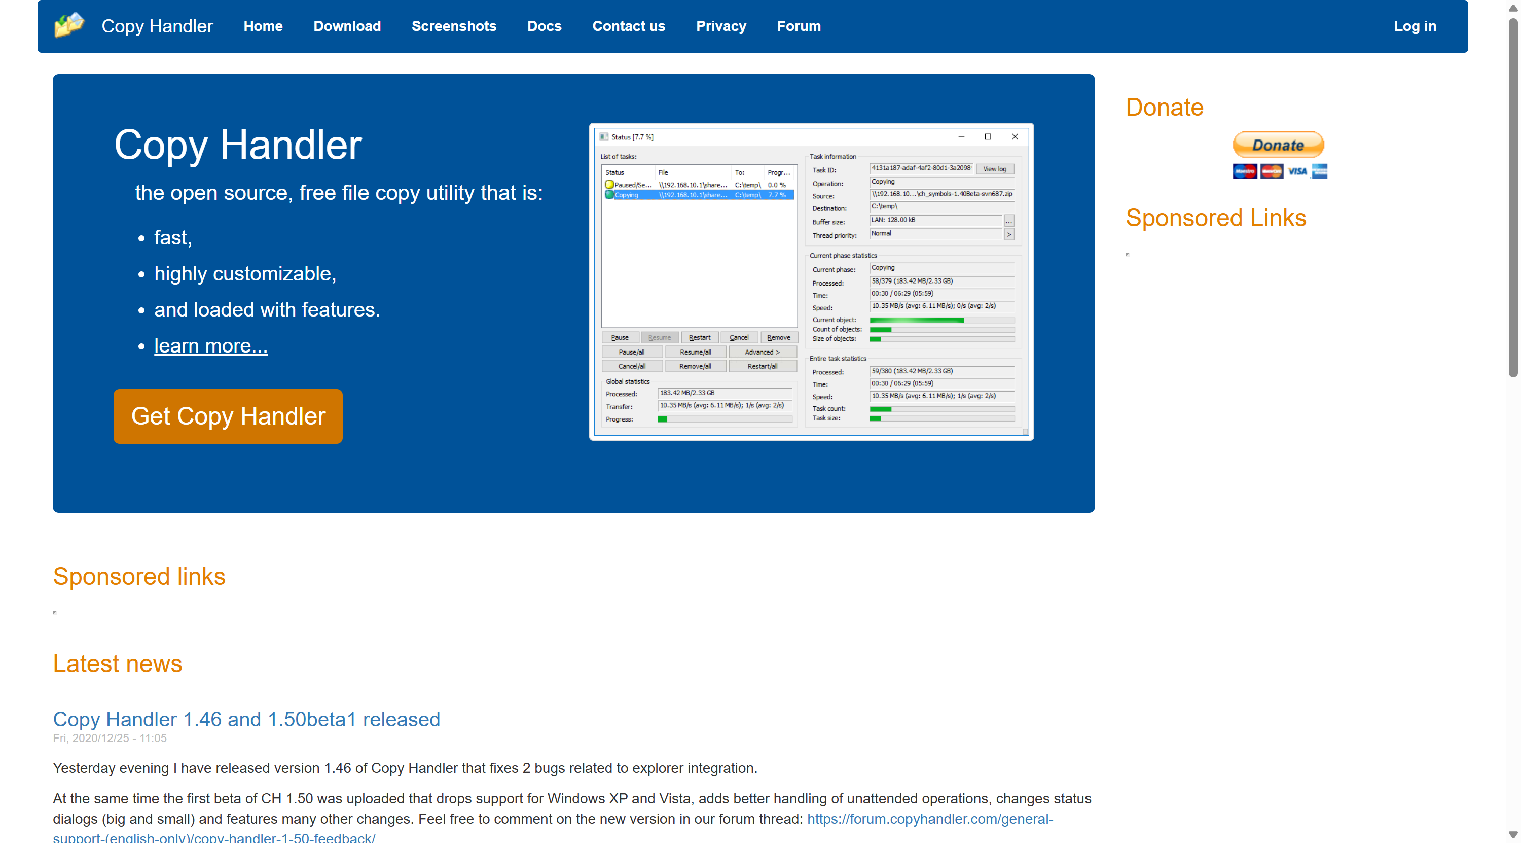Open the Screenshots page
This screenshot has width=1521, height=843.
[454, 26]
